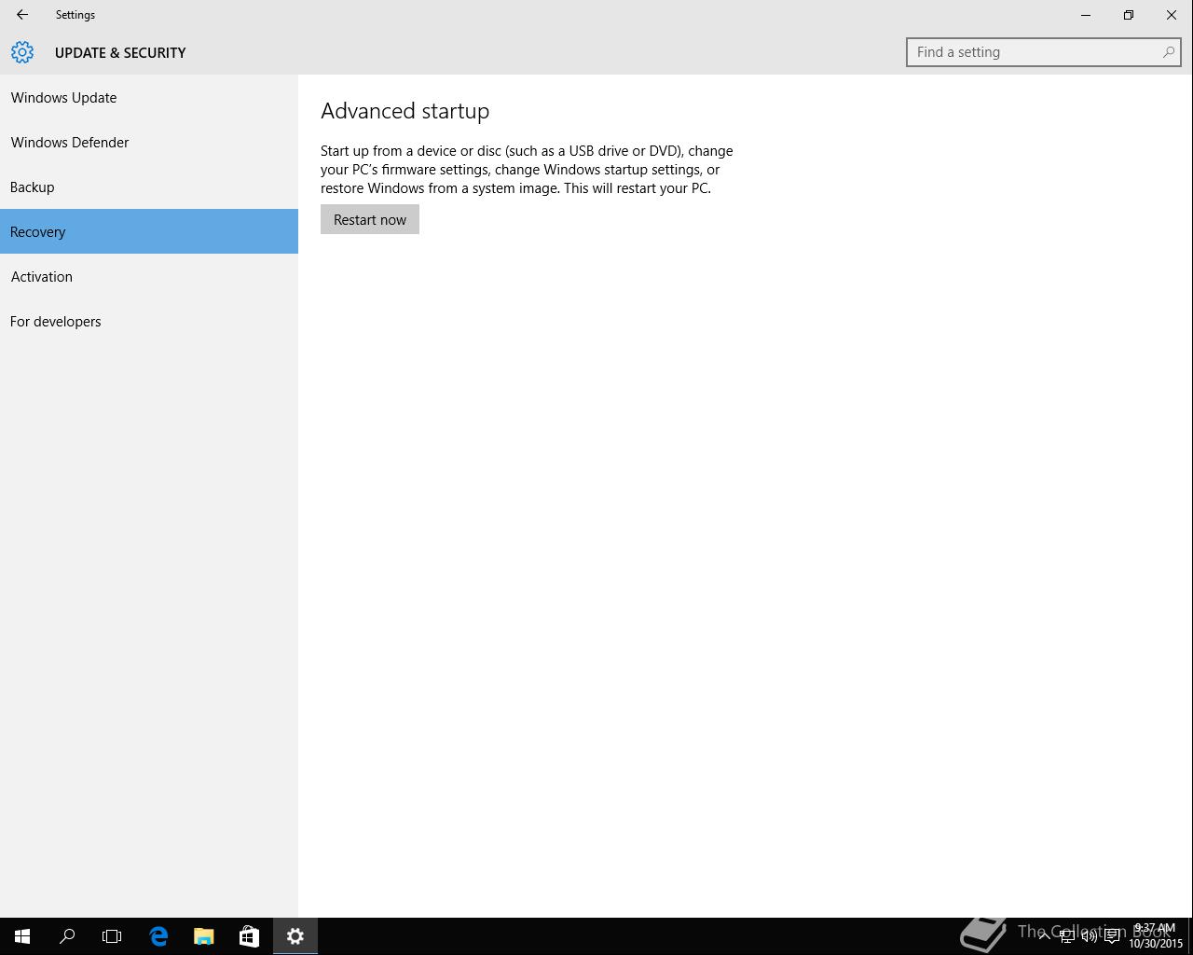Viewport: 1193px width, 955px height.
Task: Select Windows Defender in the sidebar
Action: [149, 142]
